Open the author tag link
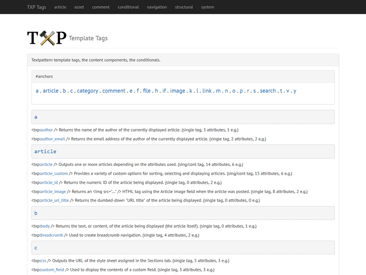The height and width of the screenshot is (275, 366). pyautogui.click(x=47, y=130)
